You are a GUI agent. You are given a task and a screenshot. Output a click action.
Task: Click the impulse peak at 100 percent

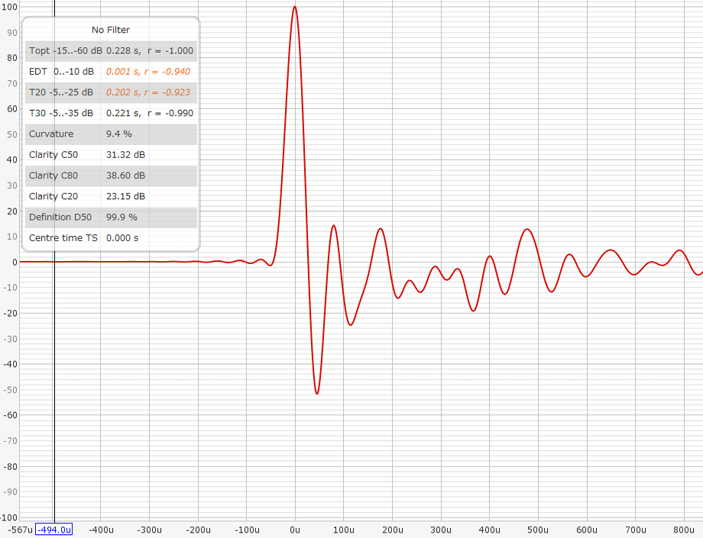pyautogui.click(x=294, y=7)
